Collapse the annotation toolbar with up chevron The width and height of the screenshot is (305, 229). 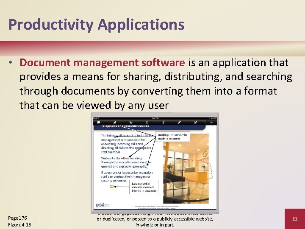point(211,123)
